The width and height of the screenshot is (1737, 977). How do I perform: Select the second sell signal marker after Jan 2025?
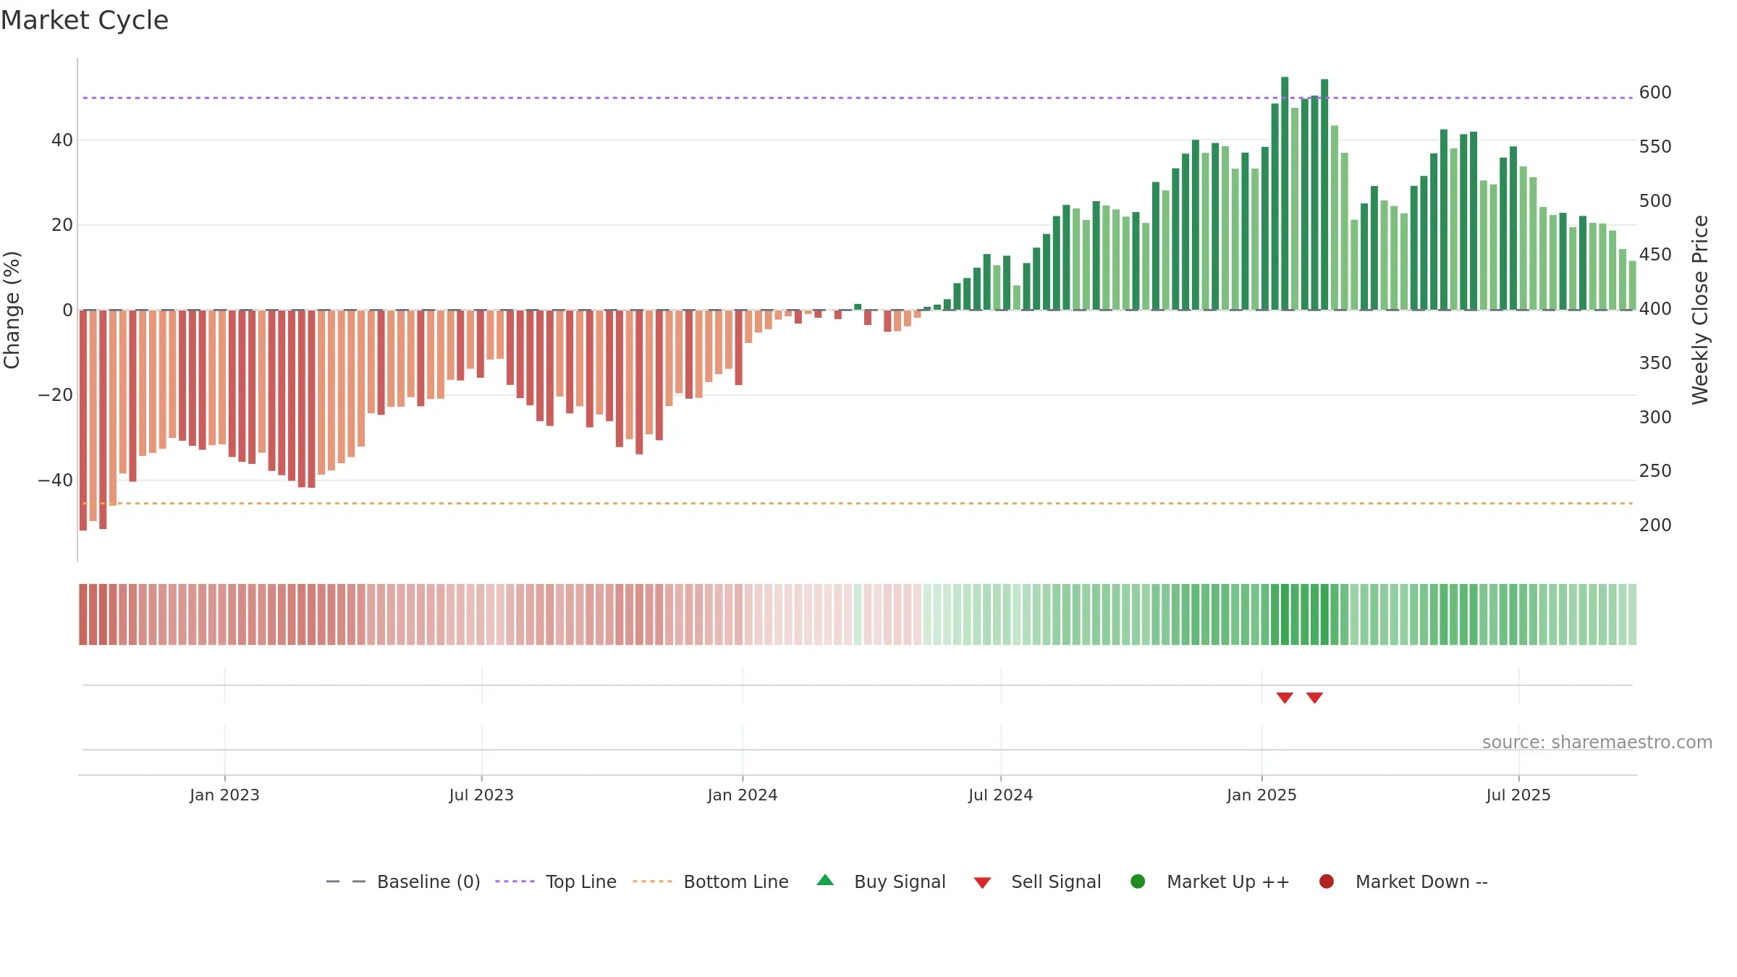click(1314, 698)
